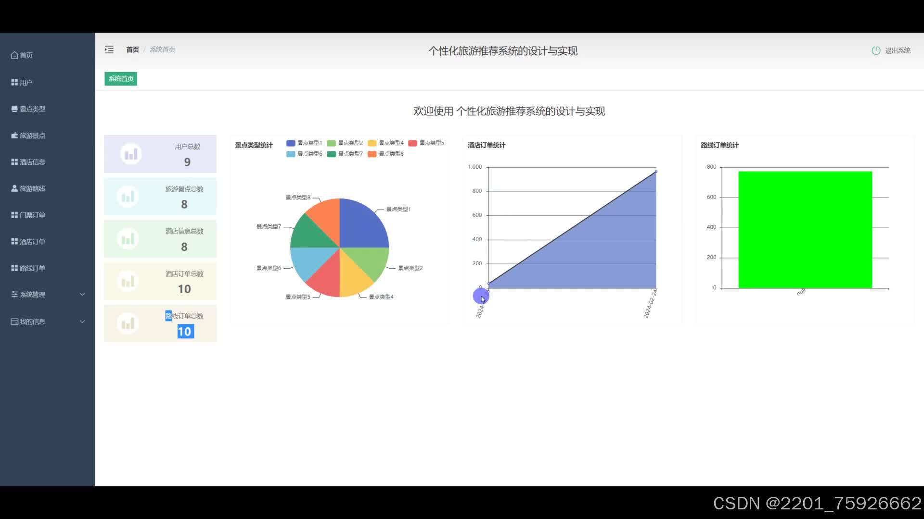Toggle 景点类型7 legend item visibility
This screenshot has height=519, width=924.
[x=345, y=154]
